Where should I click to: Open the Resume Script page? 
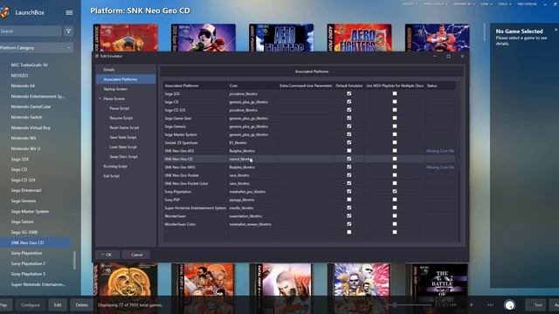121,118
